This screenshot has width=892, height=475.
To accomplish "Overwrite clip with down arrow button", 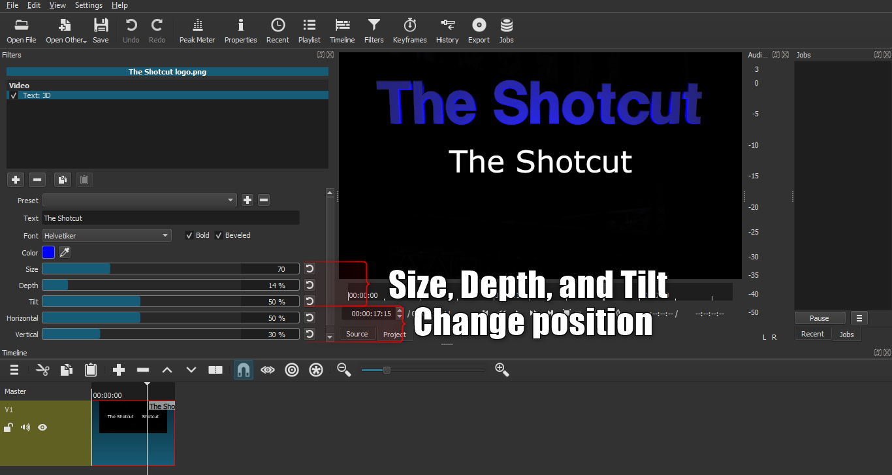I will pos(191,370).
